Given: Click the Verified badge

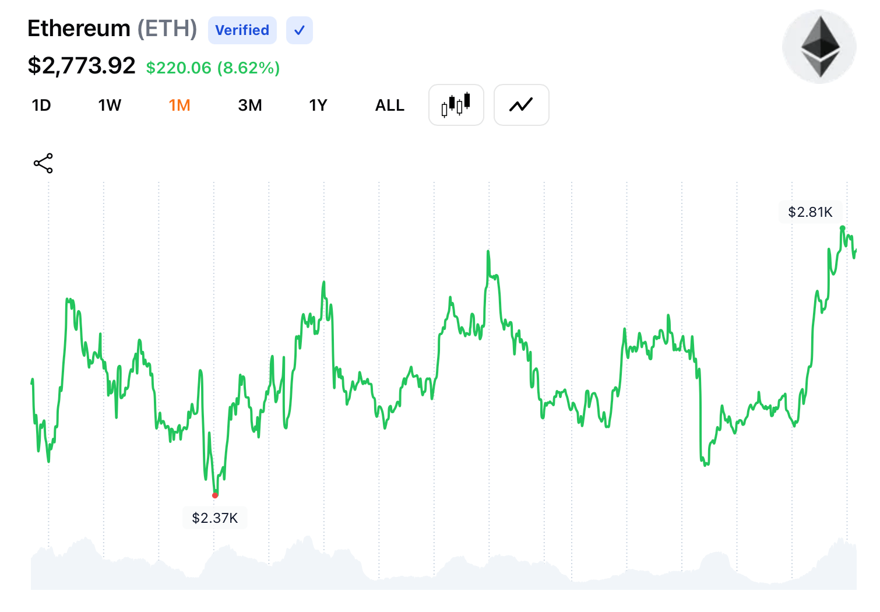Looking at the screenshot, I should pyautogui.click(x=242, y=30).
